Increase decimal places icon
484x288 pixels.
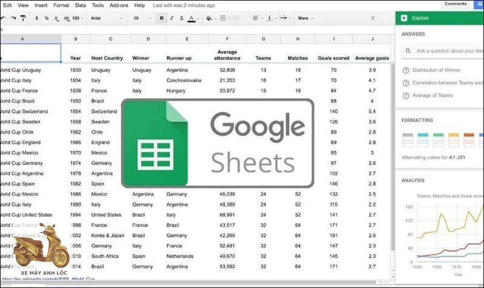pos(67,18)
